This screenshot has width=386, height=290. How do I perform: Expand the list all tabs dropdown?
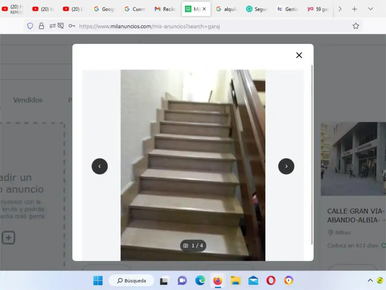[370, 9]
